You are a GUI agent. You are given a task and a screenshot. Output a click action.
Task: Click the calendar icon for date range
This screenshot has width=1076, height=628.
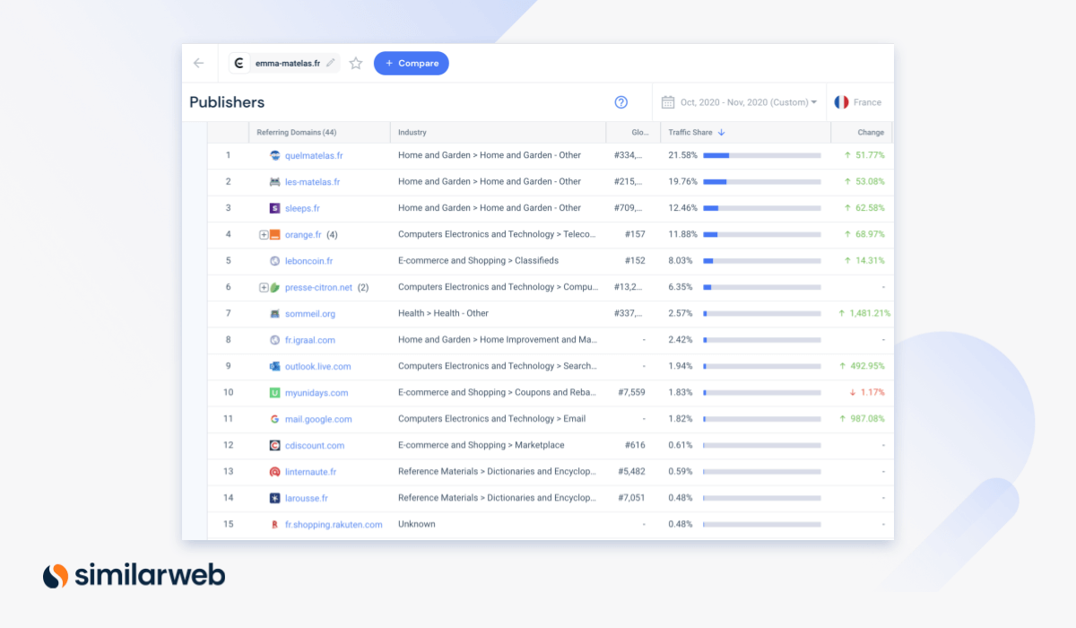pyautogui.click(x=668, y=102)
